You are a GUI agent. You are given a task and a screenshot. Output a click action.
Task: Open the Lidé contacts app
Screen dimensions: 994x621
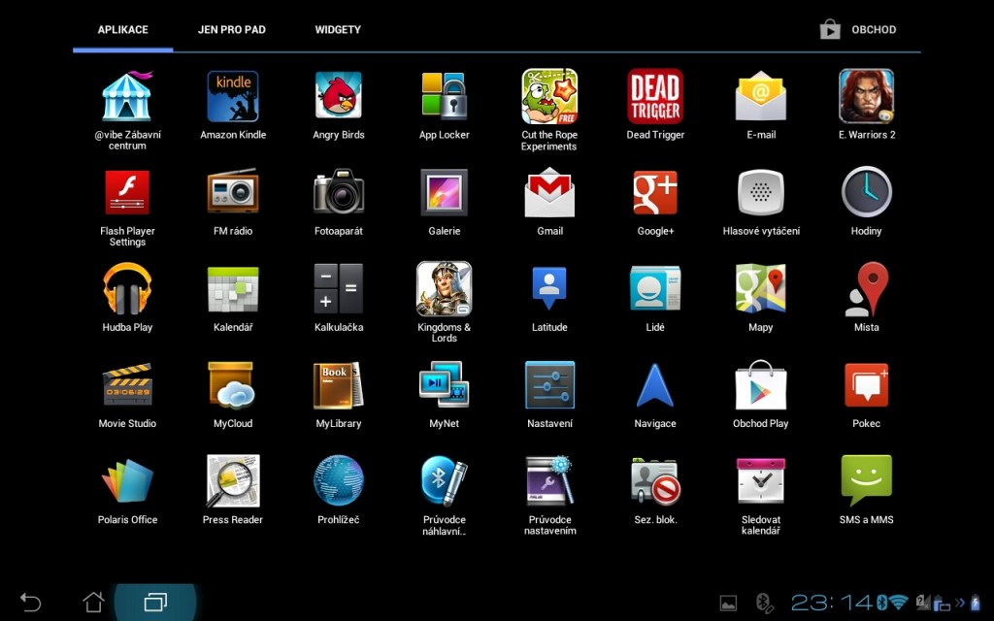(655, 288)
